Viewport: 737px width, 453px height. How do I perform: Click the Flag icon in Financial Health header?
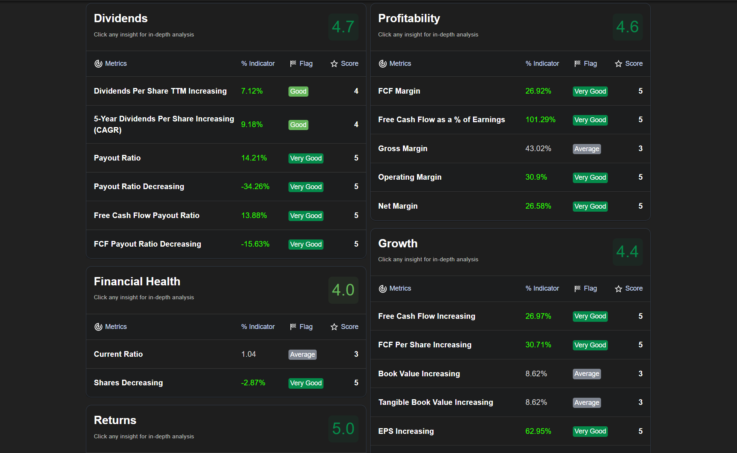click(x=293, y=327)
